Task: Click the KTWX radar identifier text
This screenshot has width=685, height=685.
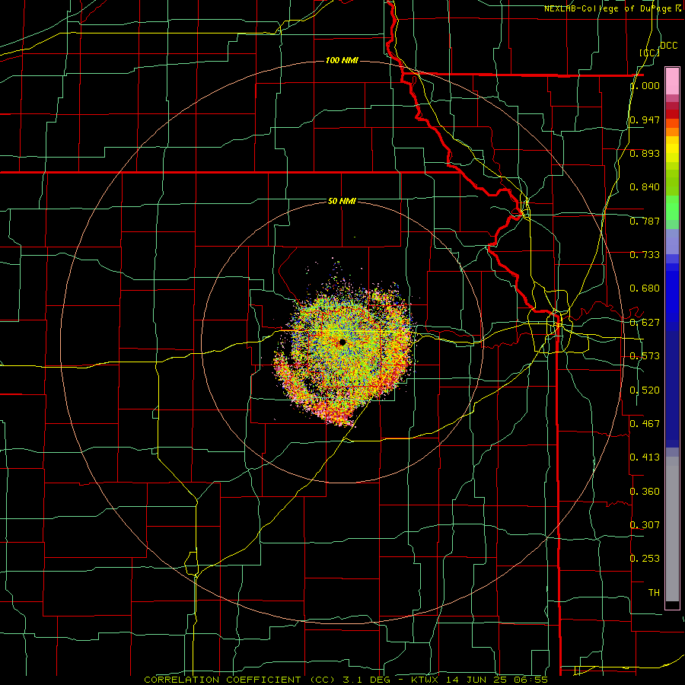Action: (x=425, y=680)
